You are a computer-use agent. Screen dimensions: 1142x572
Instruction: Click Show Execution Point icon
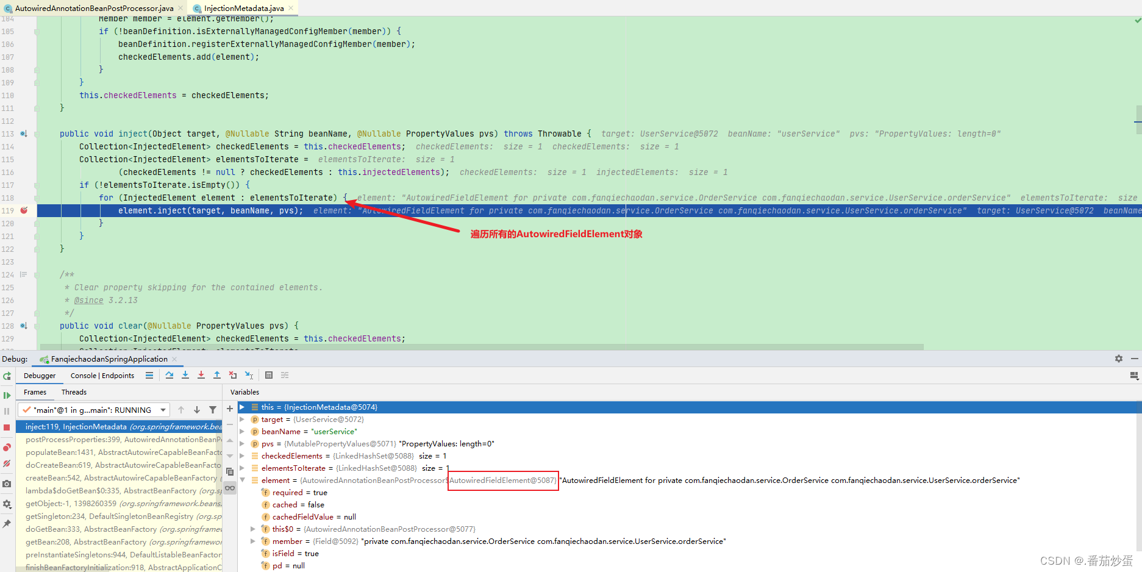[149, 376]
